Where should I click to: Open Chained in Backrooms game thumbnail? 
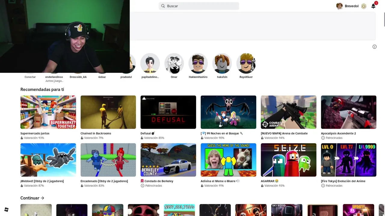coord(108,112)
